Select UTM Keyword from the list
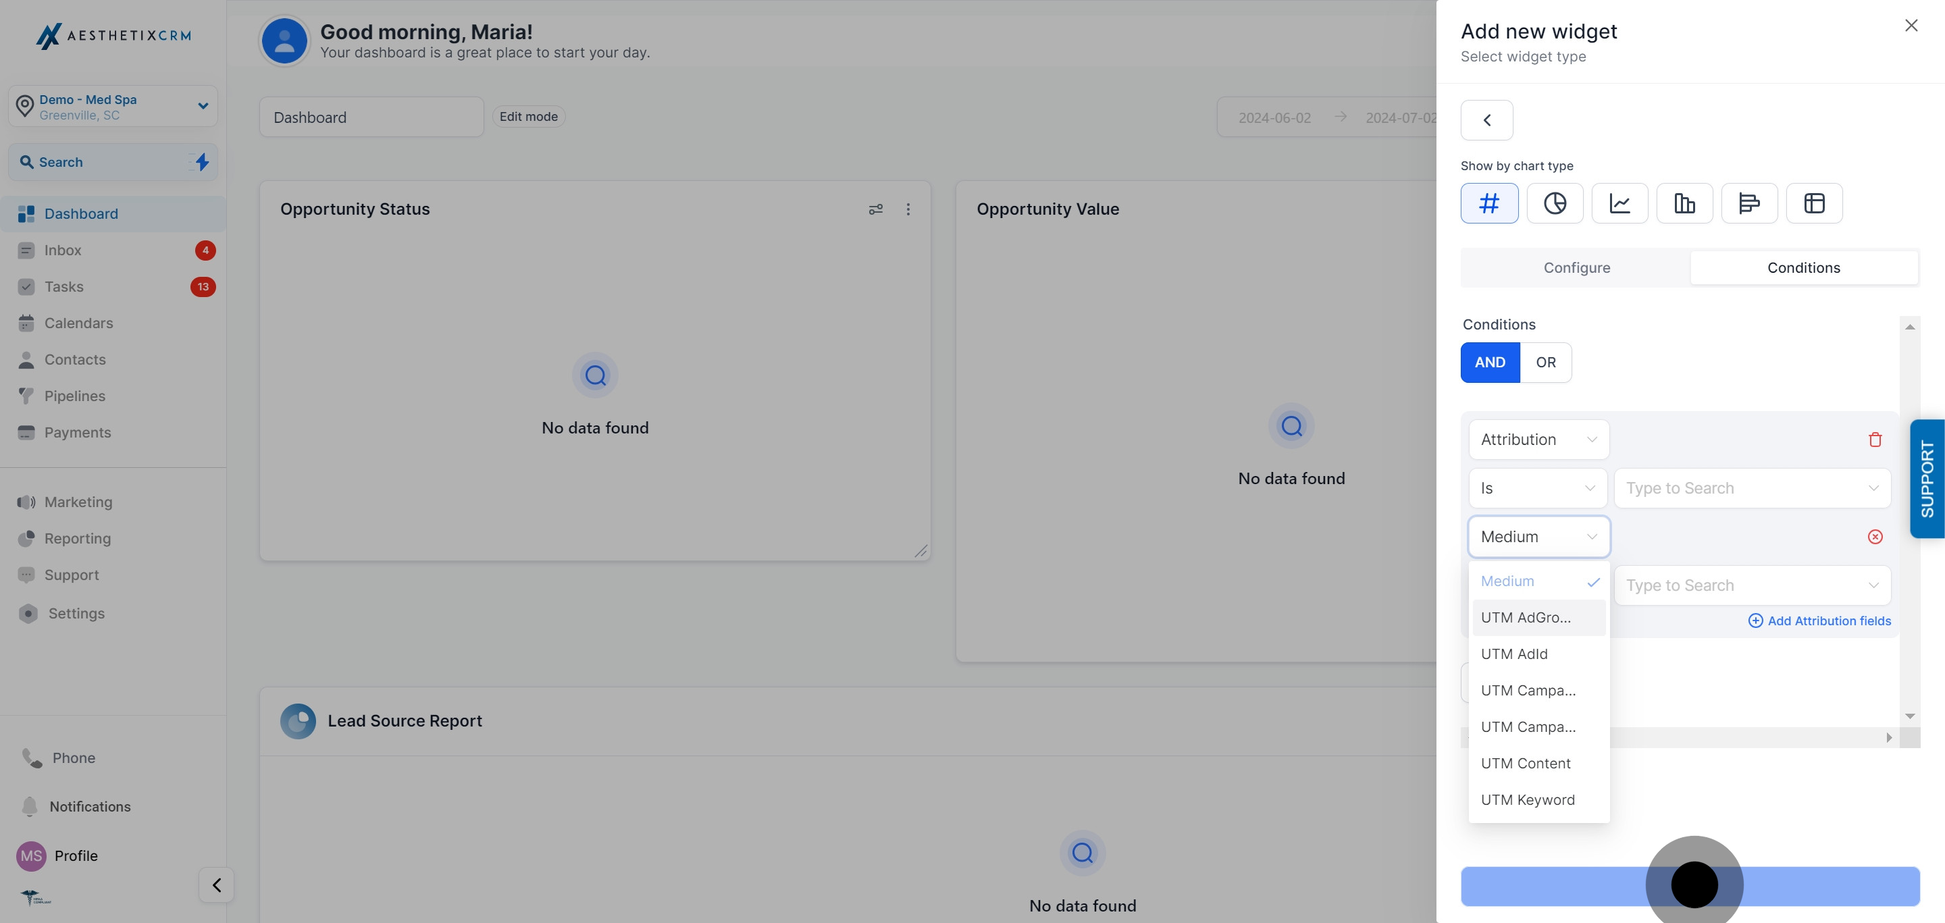This screenshot has height=923, width=1945. point(1528,799)
